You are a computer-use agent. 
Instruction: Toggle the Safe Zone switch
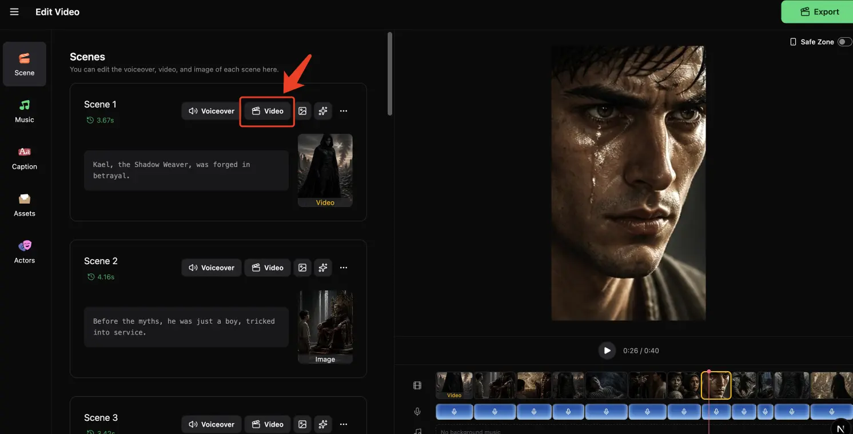tap(844, 42)
